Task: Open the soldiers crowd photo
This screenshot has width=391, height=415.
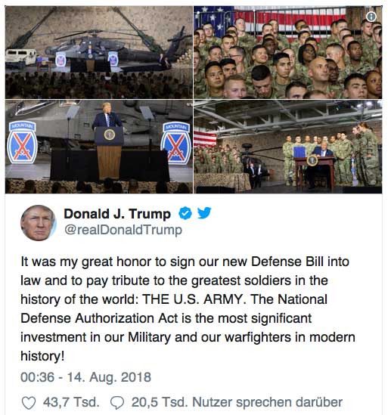Action: pos(287,52)
